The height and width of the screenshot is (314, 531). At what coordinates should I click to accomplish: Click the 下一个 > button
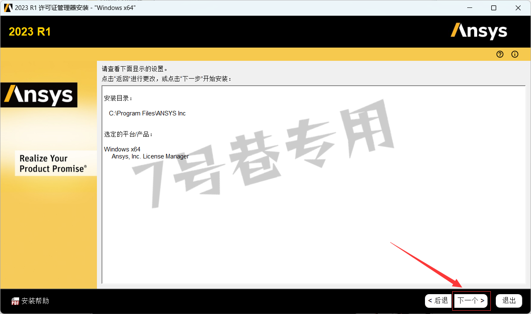[x=471, y=301]
